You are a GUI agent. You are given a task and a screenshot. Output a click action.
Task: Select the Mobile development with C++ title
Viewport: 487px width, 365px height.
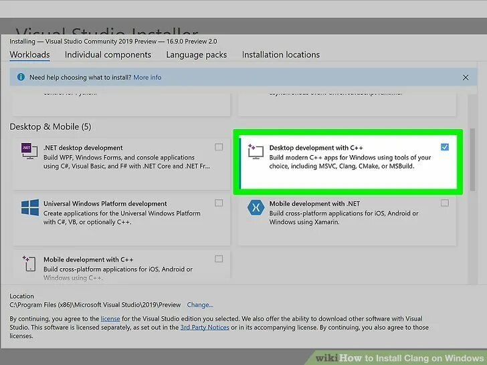pyautogui.click(x=88, y=259)
